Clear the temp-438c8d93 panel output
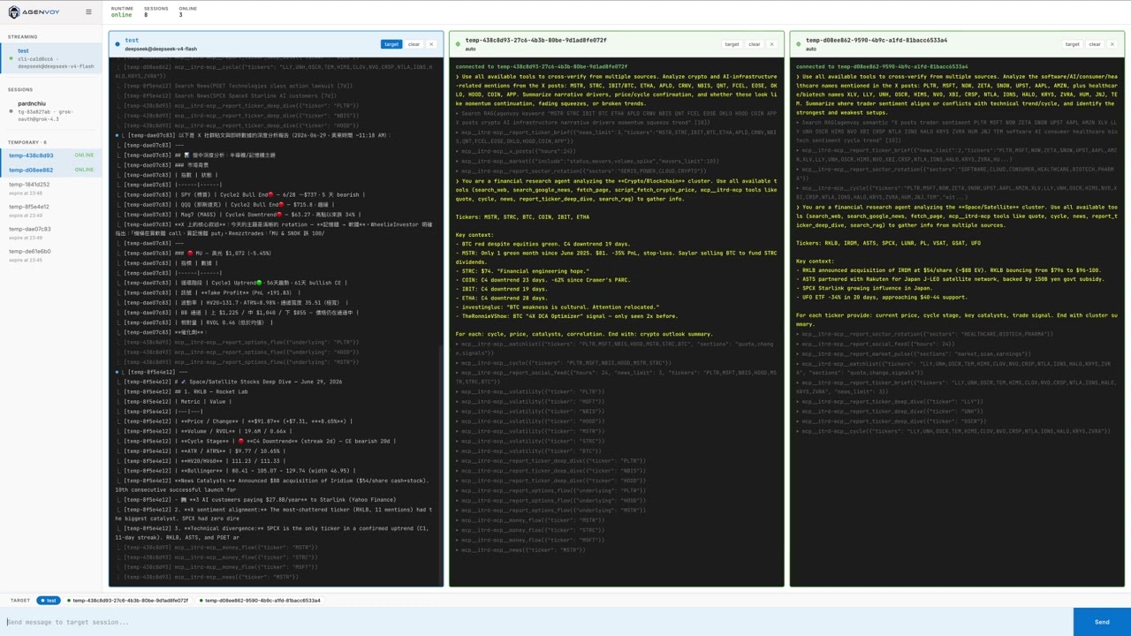This screenshot has height=636, width=1131. tap(754, 44)
